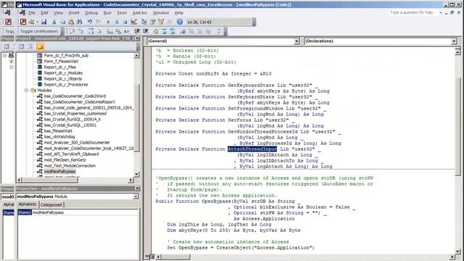Open the View menu

(58, 13)
